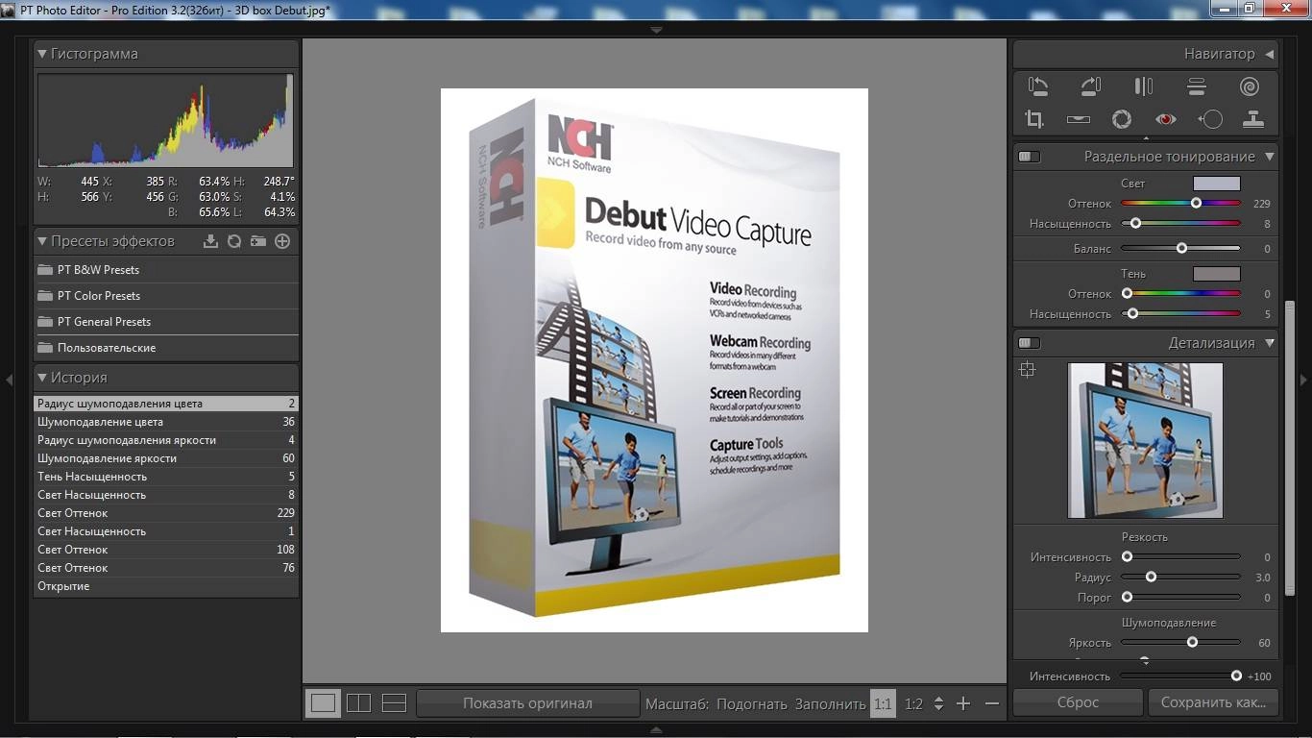Revert to the Открытие history step
Viewport: 1312px width, 738px height.
[166, 586]
